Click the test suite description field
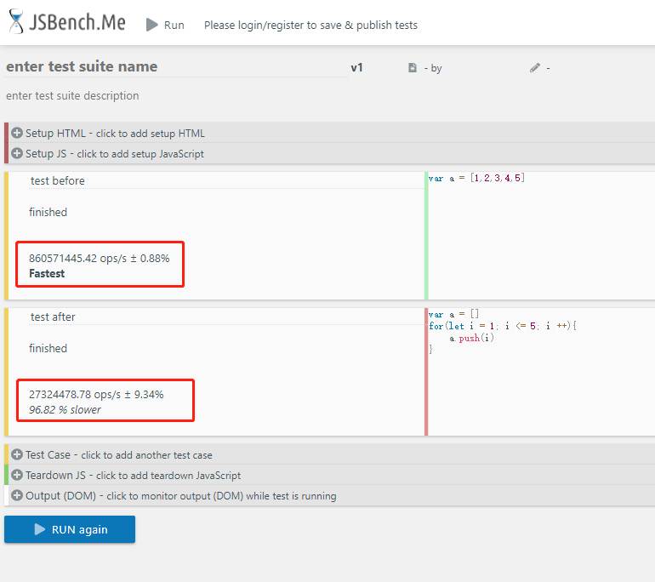655x582 pixels. pyautogui.click(x=72, y=95)
